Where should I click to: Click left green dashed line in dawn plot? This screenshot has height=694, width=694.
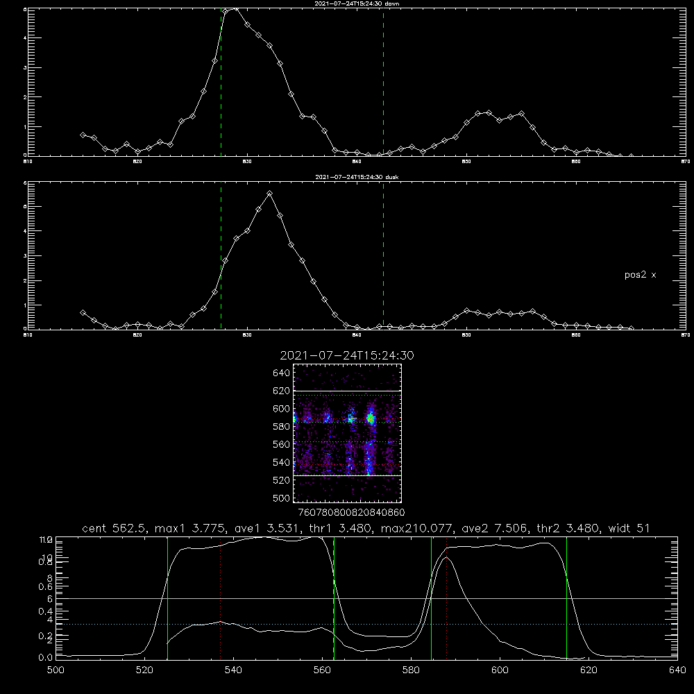[x=221, y=82]
